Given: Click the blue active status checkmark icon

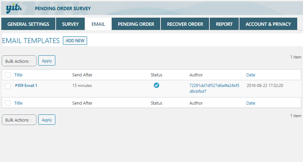Looking at the screenshot, I should click(x=156, y=86).
